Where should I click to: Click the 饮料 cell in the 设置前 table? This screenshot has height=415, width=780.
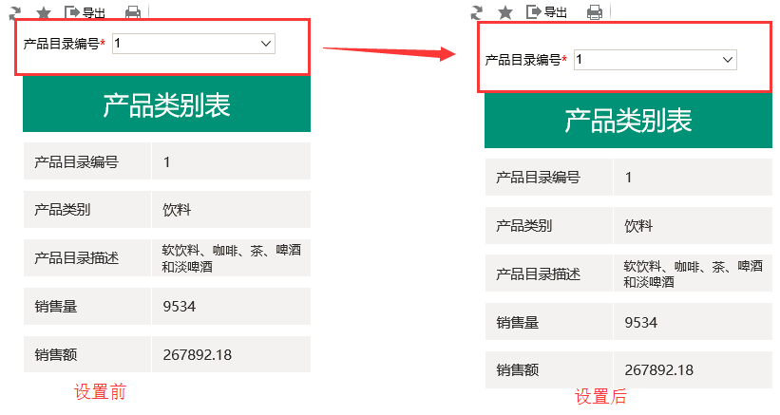(231, 209)
